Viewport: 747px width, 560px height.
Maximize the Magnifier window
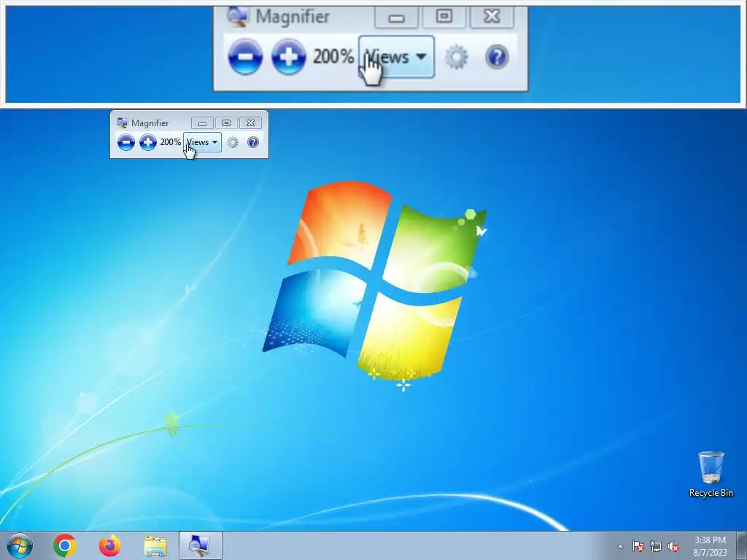pos(226,122)
